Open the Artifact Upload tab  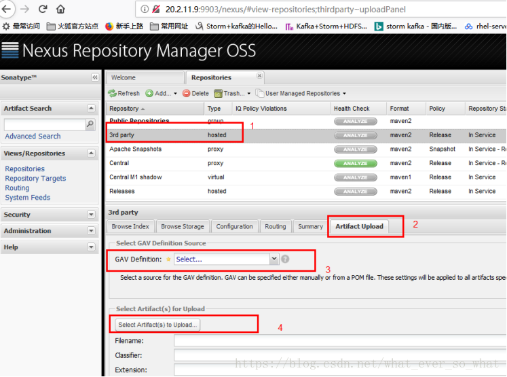(x=360, y=226)
